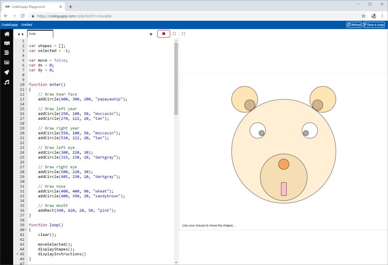Go back in browser history
The height and width of the screenshot is (265, 388).
point(6,16)
